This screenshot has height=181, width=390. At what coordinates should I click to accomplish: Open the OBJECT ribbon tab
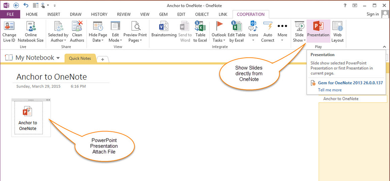coord(202,15)
